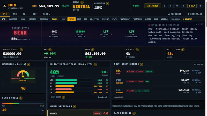Click the 15M timeframe bull bar
207x116 pixels.
click(66, 80)
